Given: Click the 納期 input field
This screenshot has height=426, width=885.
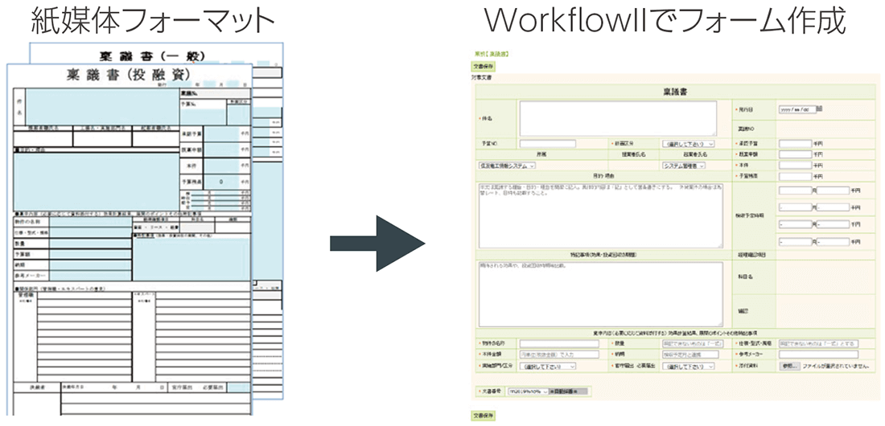Looking at the screenshot, I should pyautogui.click(x=689, y=355).
